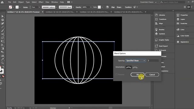Cancel the Blend Options dialog
Viewport: 194px width, 109px height.
coord(152,75)
